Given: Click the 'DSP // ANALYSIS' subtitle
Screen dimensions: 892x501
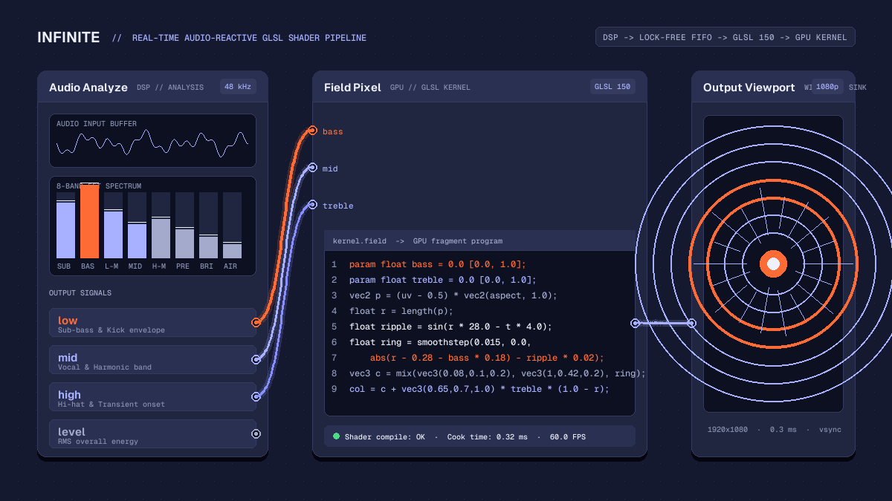Looking at the screenshot, I should (x=170, y=88).
